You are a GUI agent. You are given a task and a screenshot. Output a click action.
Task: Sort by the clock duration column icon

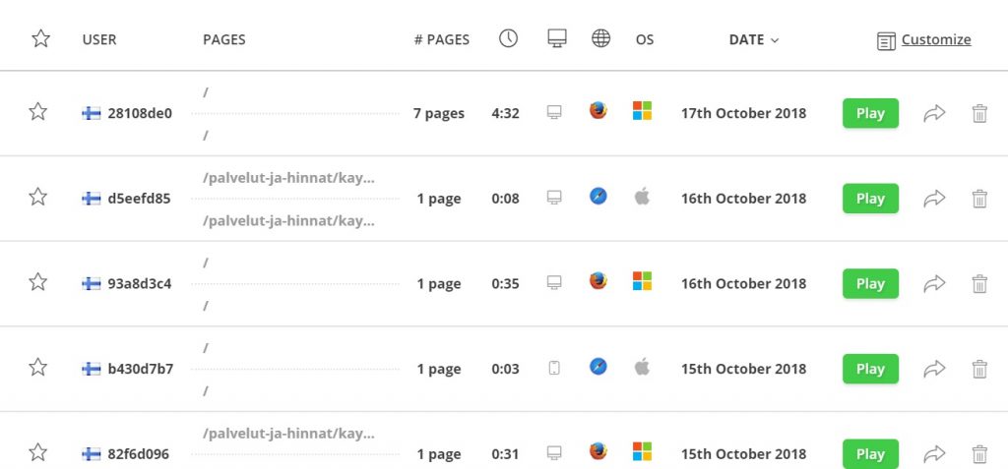pos(508,39)
